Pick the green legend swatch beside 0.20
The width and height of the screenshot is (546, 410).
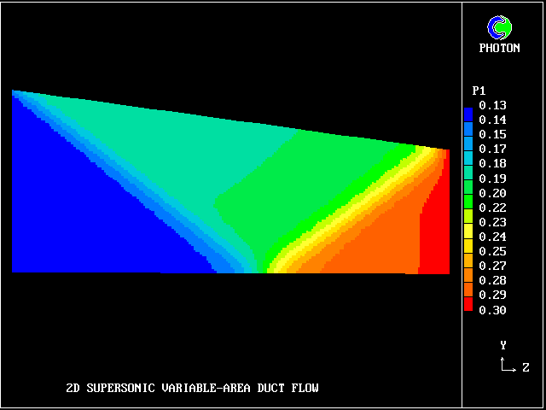468,193
